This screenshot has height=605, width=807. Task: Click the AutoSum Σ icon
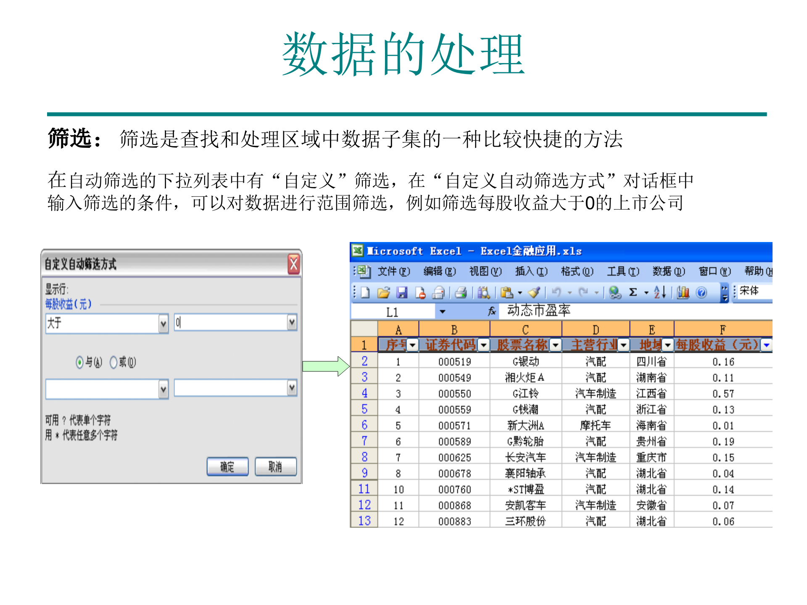[633, 292]
